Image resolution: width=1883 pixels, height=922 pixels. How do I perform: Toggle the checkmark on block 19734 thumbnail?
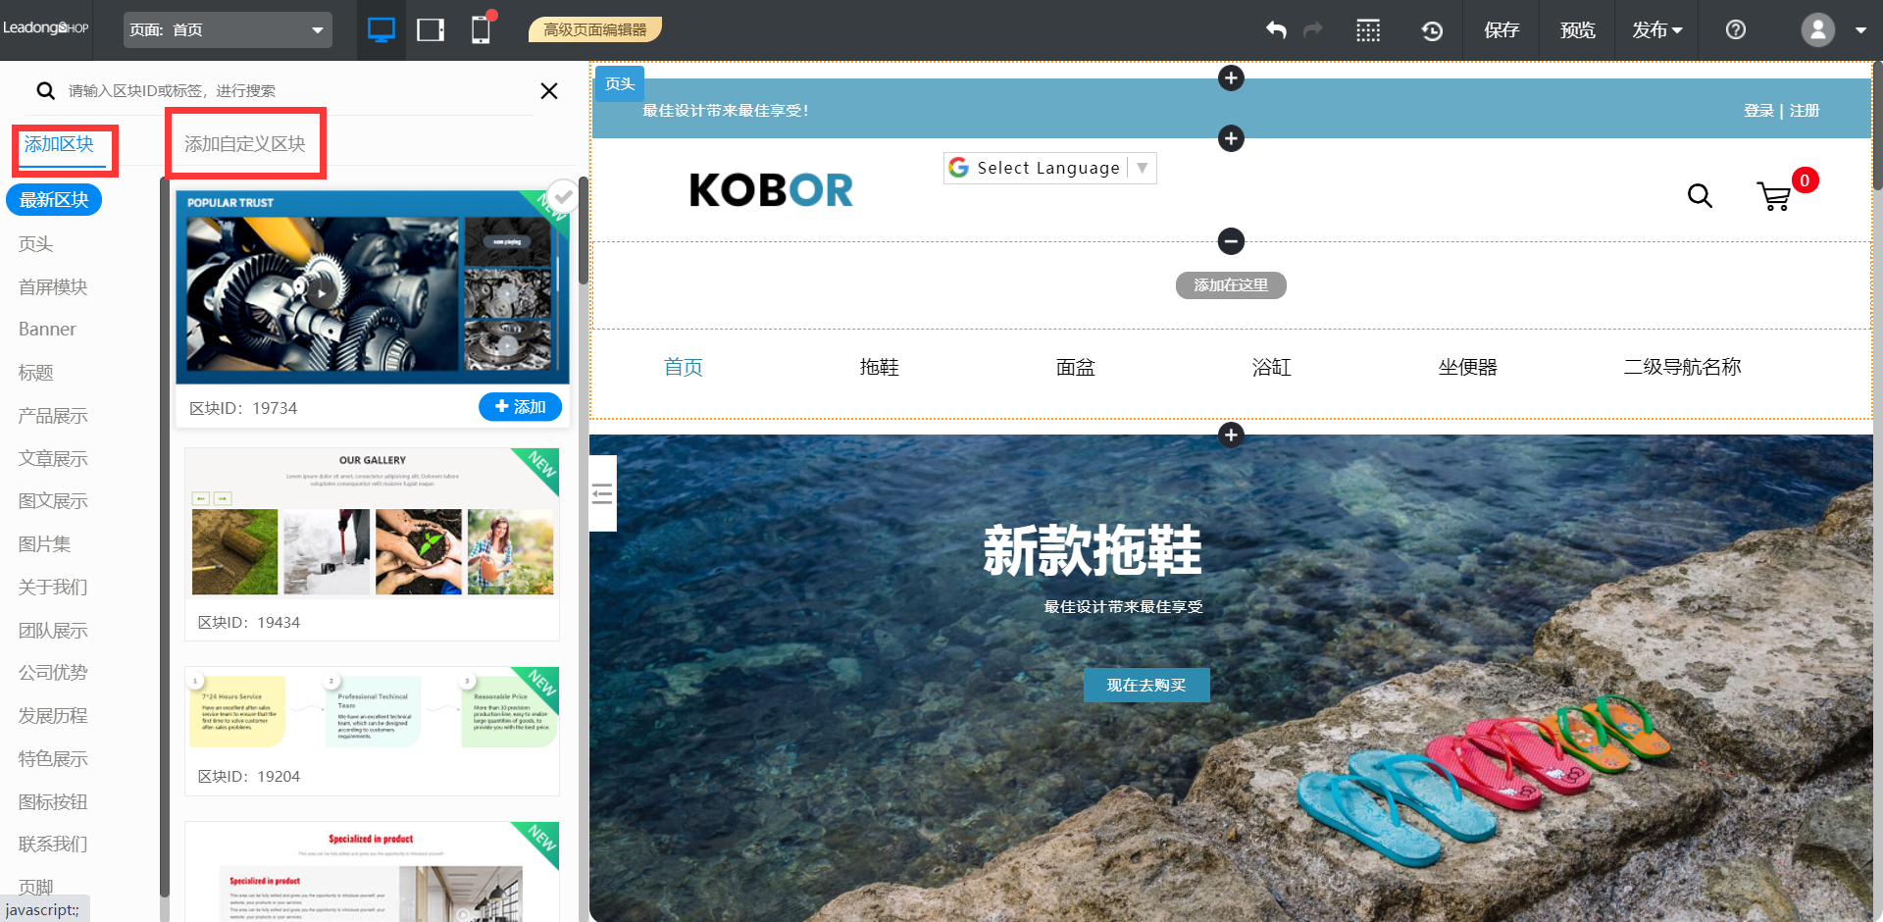[x=563, y=197]
